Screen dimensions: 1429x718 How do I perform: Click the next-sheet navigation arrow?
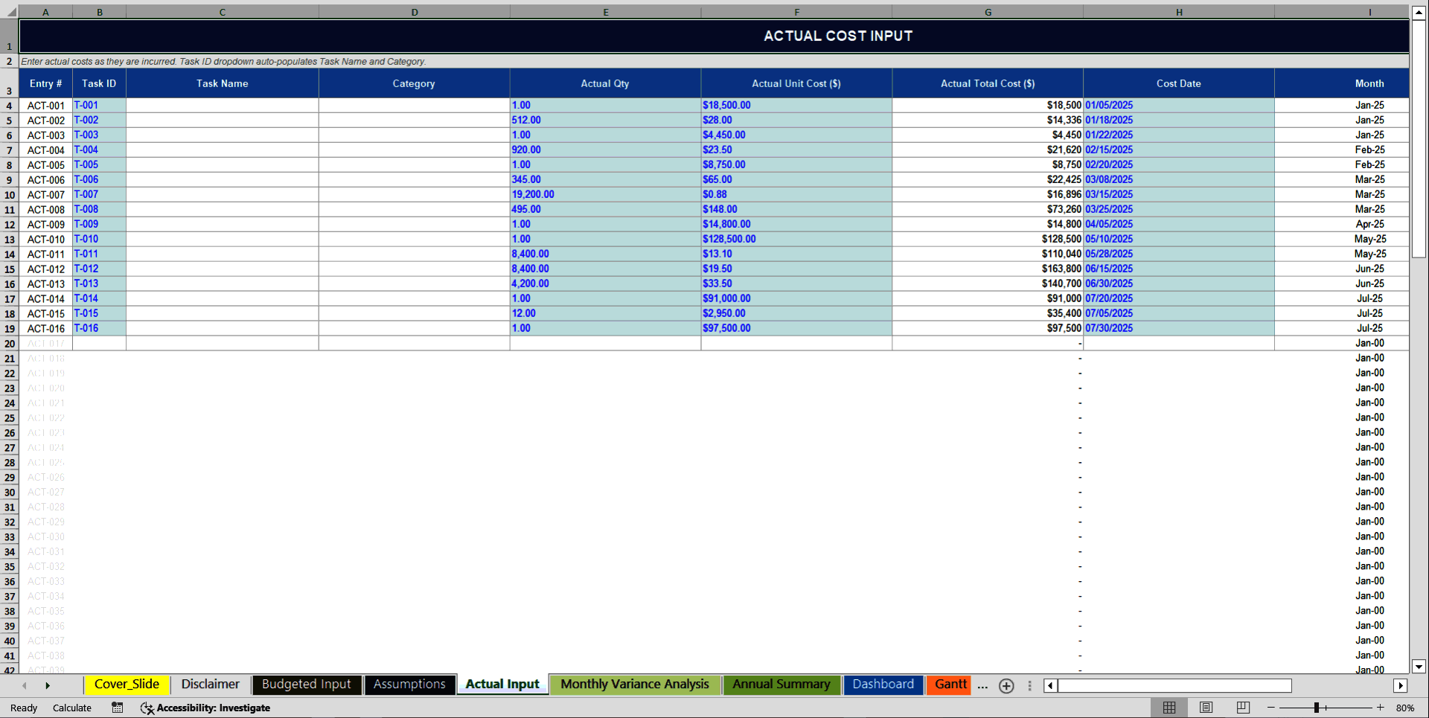pyautogui.click(x=48, y=685)
